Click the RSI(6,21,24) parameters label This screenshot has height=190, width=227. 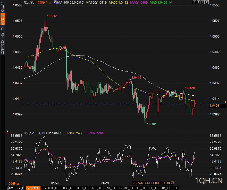click(x=32, y=133)
